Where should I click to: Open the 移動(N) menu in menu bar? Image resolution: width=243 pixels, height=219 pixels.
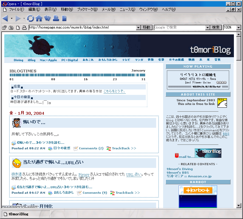[x=67, y=10]
